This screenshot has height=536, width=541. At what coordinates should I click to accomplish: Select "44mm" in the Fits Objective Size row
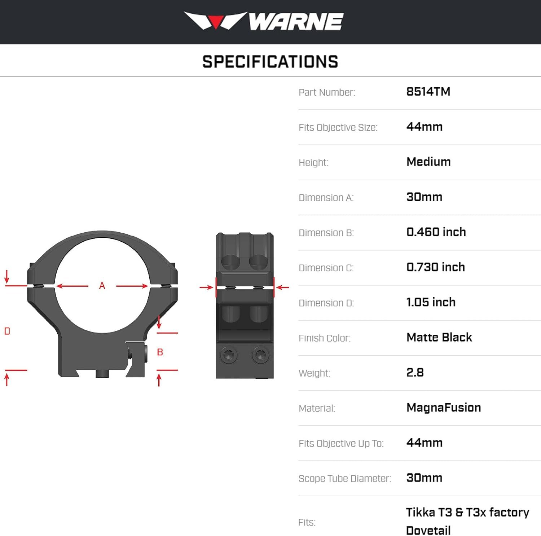(424, 127)
